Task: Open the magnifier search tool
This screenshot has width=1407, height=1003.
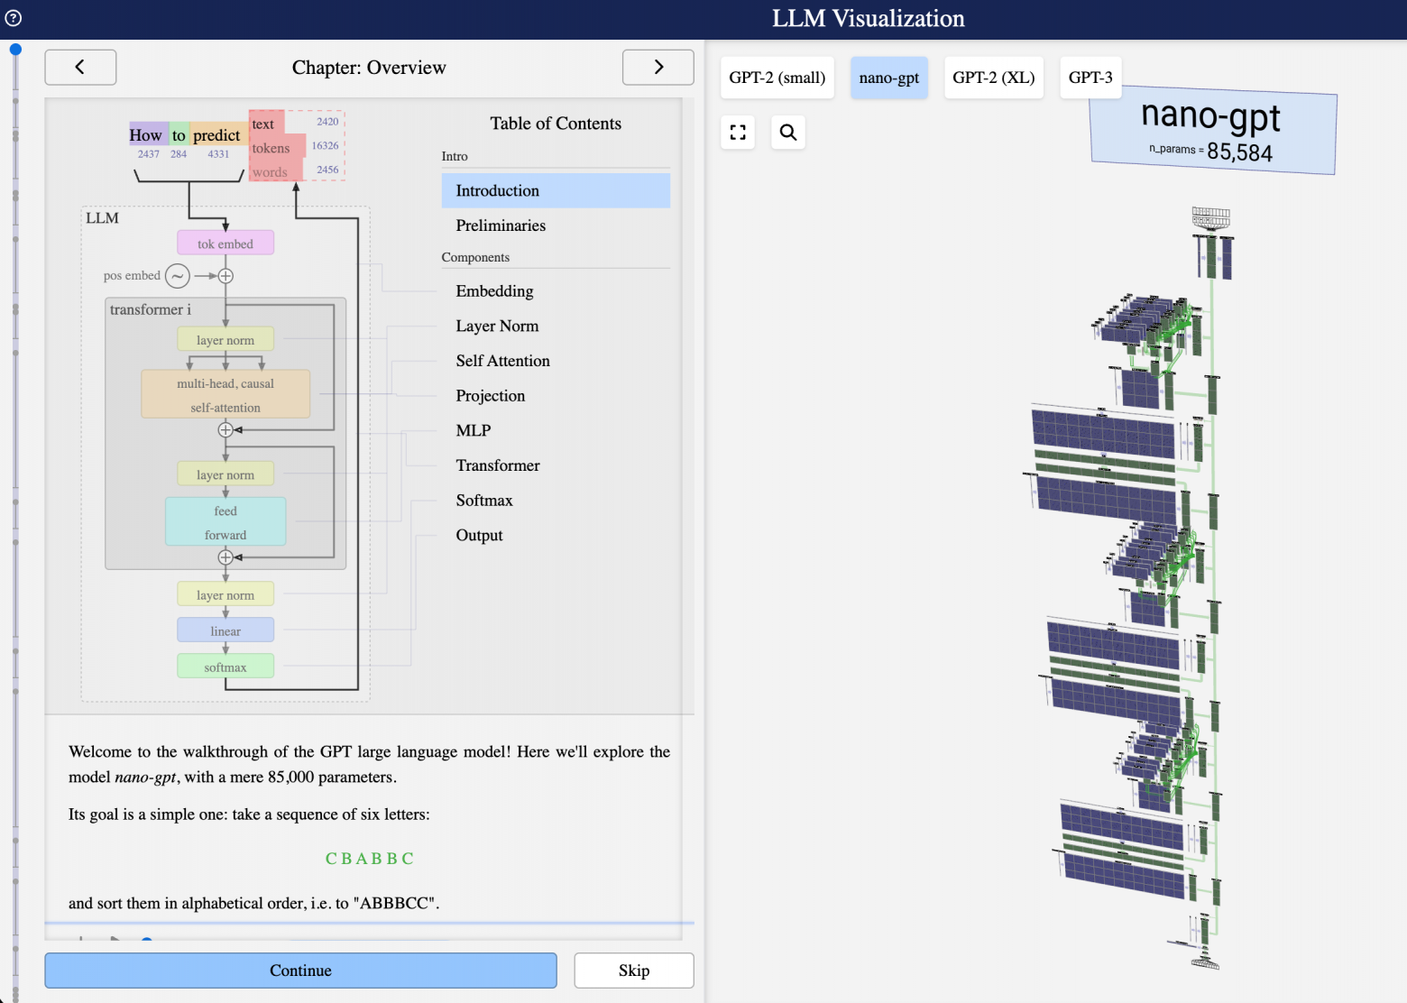Action: point(788,133)
